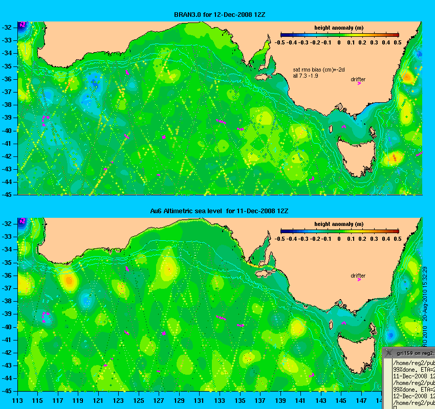Screen dimensions: 435x409
Task: Click the height anomaly color bar in the BRAN3.0 map
Action: 340,35
